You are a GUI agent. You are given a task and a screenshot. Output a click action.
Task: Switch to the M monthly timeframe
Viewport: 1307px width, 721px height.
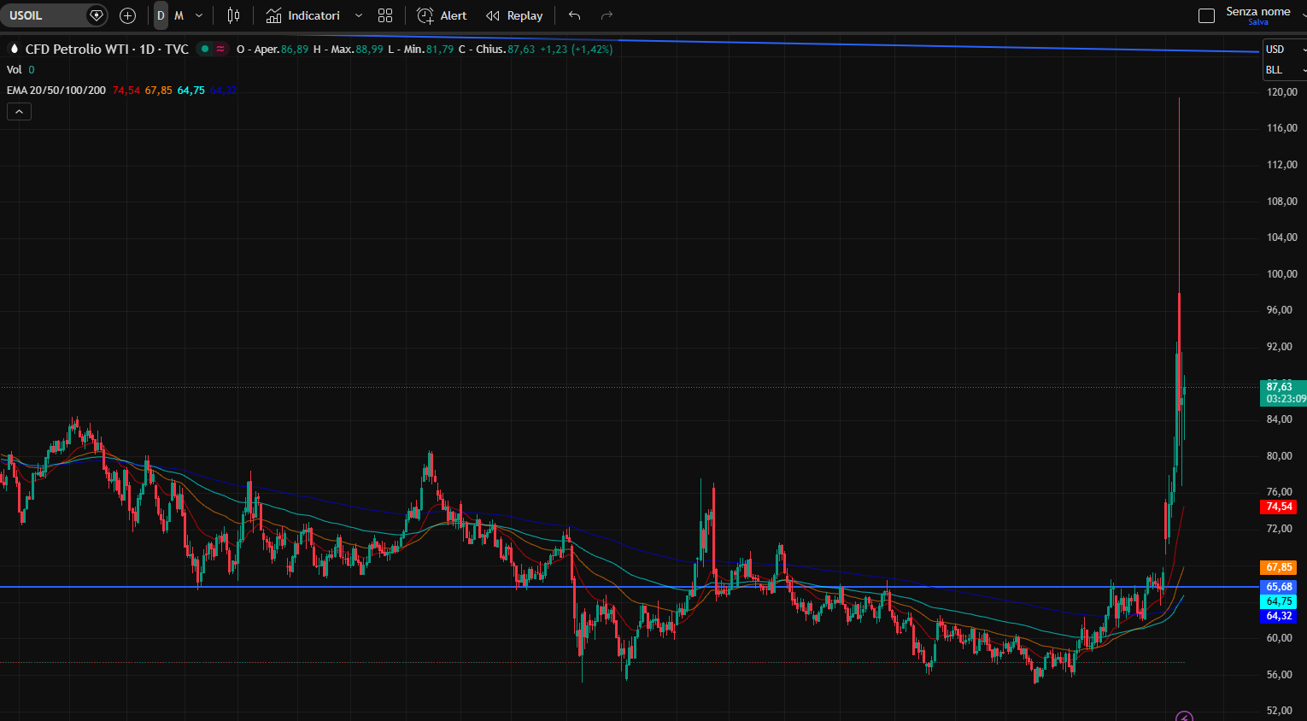click(x=179, y=15)
